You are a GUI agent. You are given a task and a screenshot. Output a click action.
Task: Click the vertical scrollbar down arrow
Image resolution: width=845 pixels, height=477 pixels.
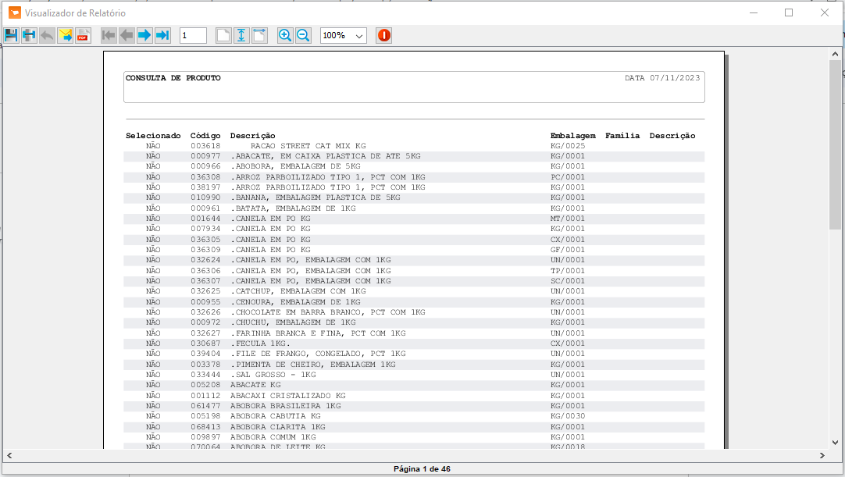coord(835,442)
